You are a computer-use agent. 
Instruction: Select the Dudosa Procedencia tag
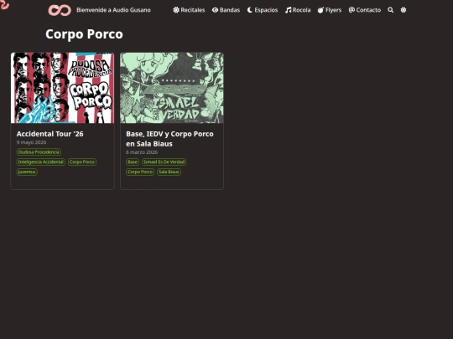point(39,152)
